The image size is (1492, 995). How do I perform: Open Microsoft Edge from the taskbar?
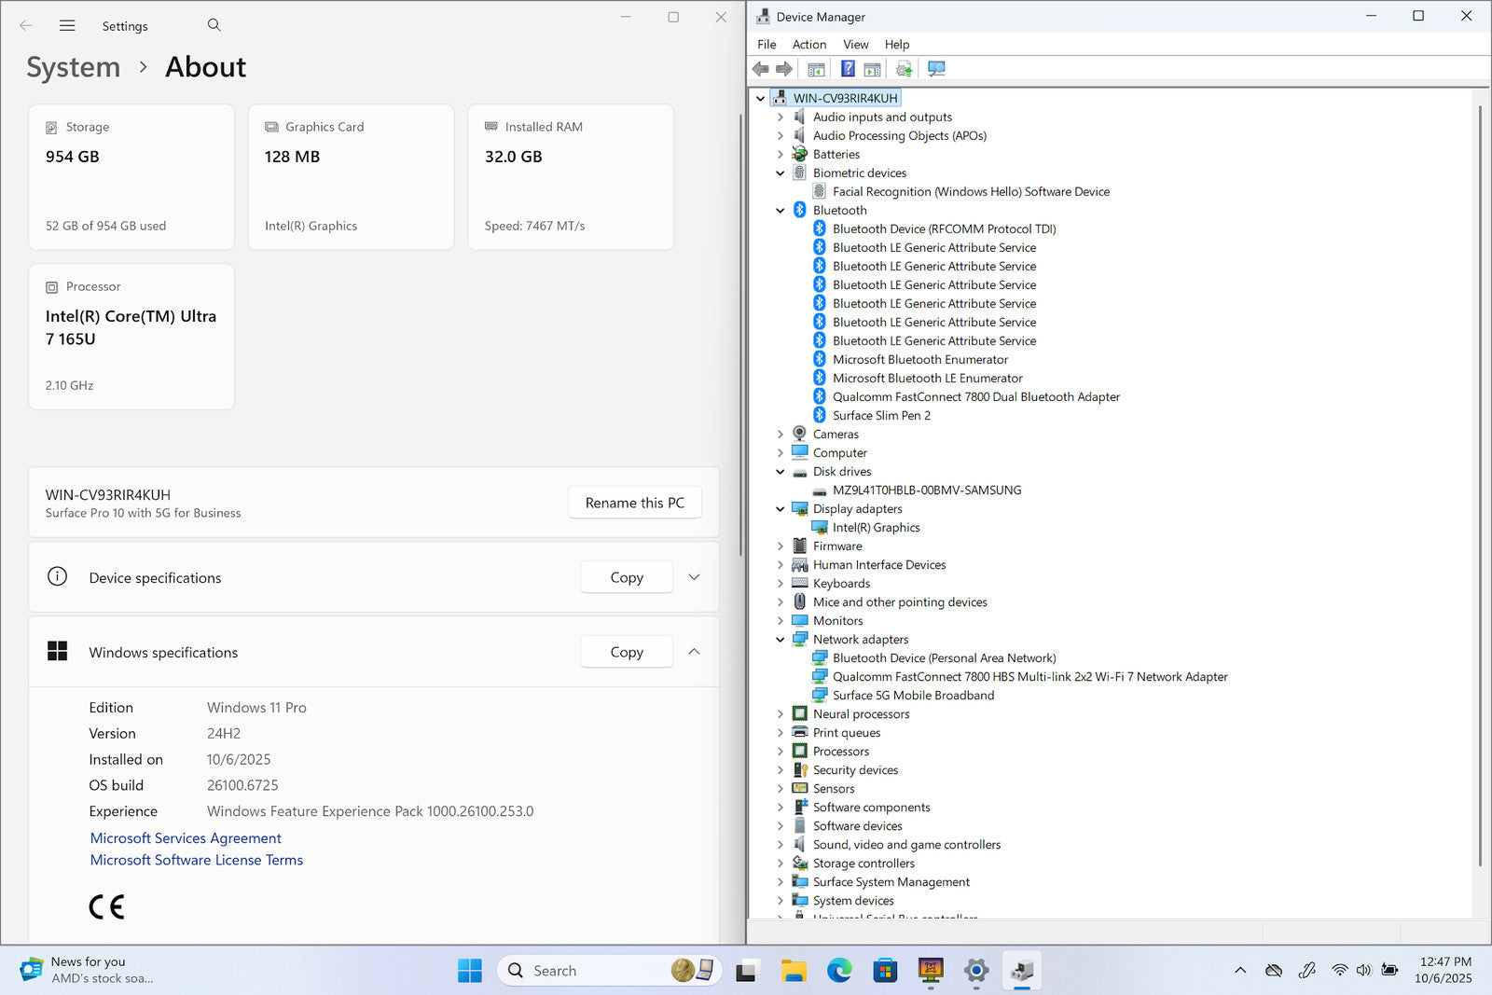(x=839, y=971)
